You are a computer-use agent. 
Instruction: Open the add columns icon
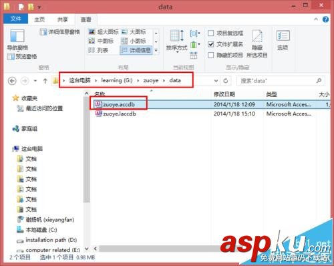[x=195, y=44]
